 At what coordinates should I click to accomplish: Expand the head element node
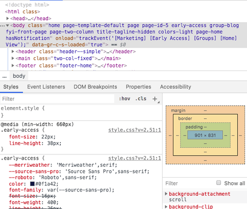pos(8,19)
